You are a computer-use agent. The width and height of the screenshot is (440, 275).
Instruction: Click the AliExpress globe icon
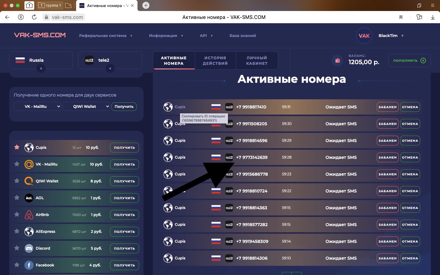click(29, 232)
